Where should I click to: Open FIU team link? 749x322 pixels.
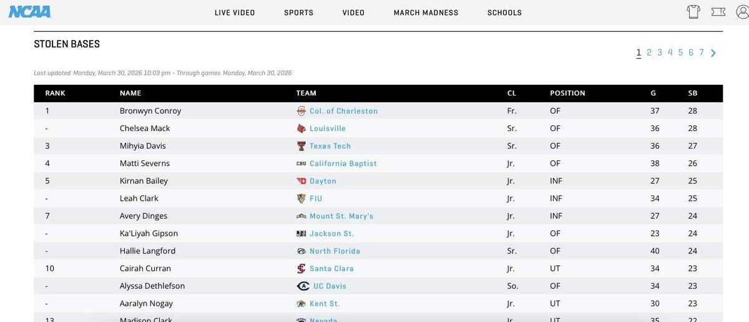316,198
